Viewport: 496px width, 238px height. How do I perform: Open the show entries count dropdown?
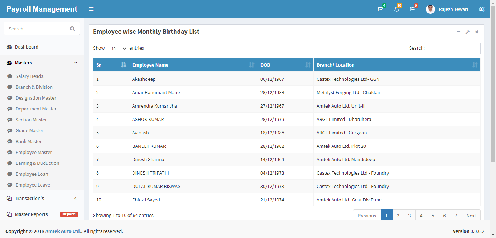pos(117,48)
